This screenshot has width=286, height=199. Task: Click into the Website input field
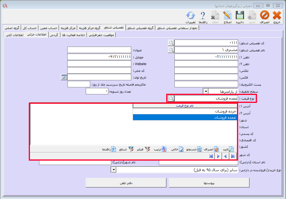pos(99,64)
